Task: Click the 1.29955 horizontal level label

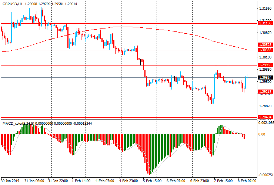Action: coord(265,65)
